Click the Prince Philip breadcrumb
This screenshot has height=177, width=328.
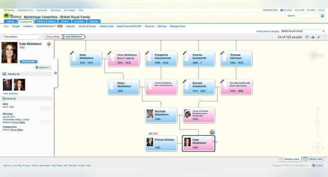pyautogui.click(x=53, y=37)
